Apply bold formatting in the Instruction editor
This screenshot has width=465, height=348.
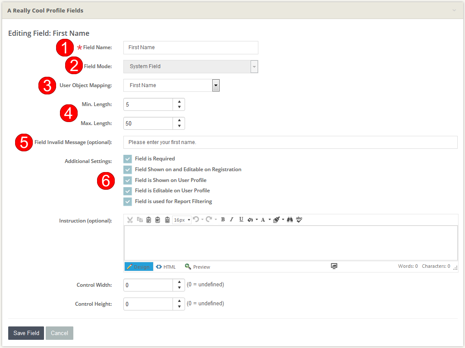point(223,219)
